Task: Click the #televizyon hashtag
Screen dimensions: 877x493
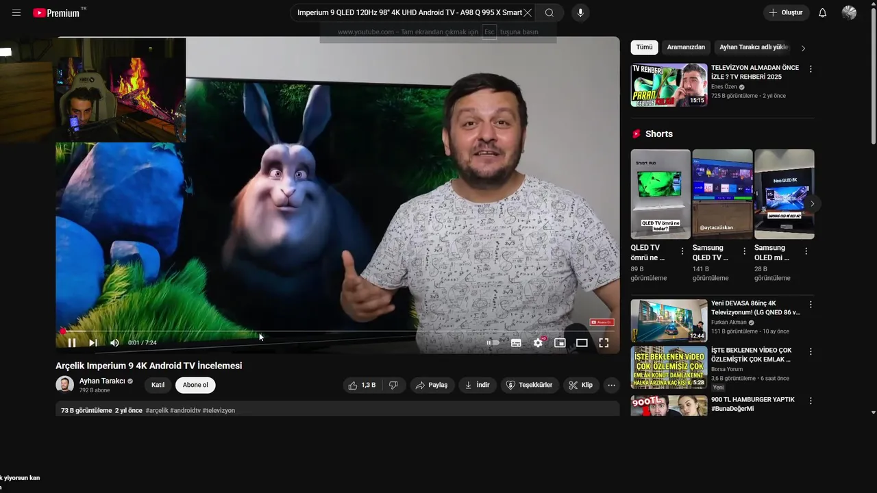Action: click(219, 410)
